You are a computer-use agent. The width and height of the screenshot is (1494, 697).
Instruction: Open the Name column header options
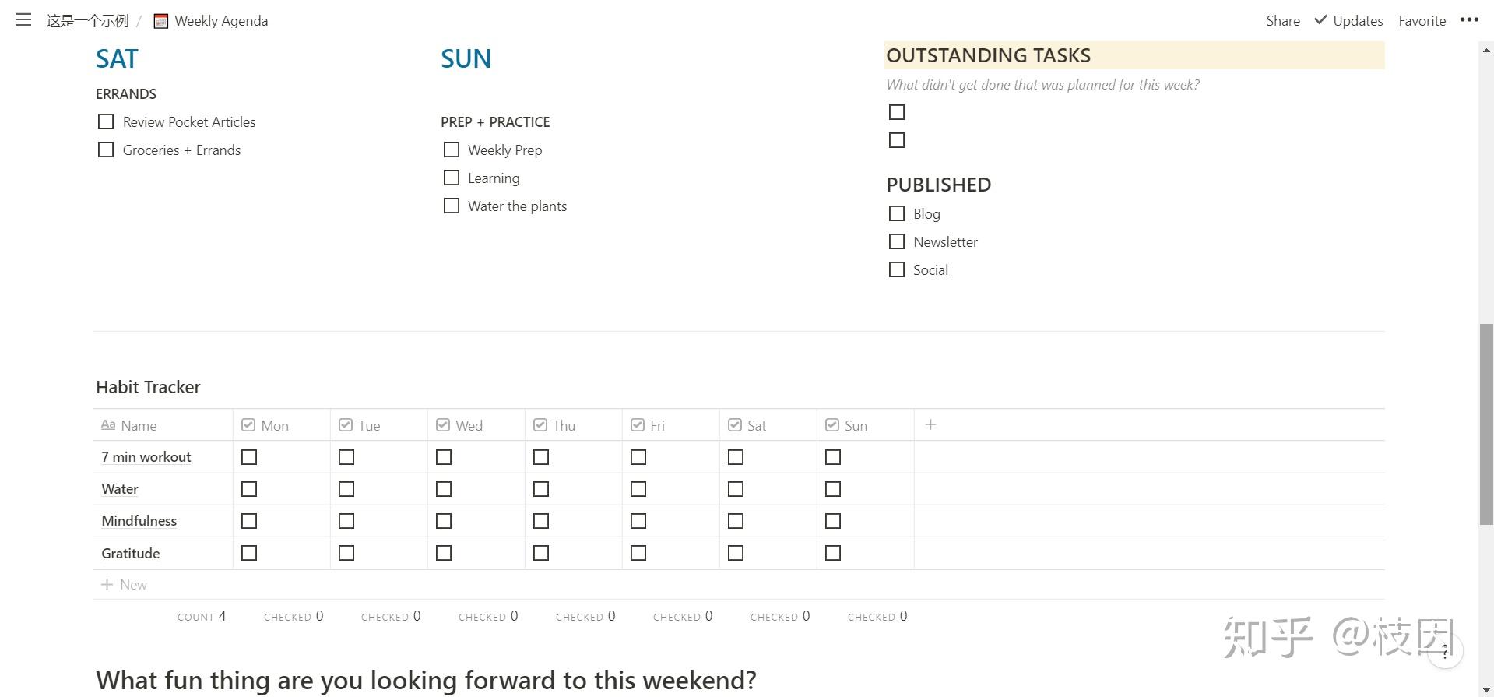[x=138, y=425]
